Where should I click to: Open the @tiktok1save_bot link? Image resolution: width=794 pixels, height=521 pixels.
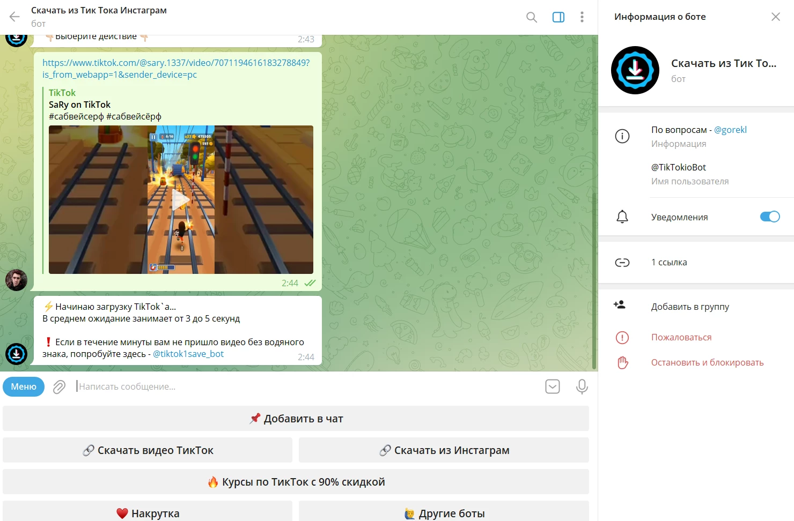pyautogui.click(x=188, y=354)
